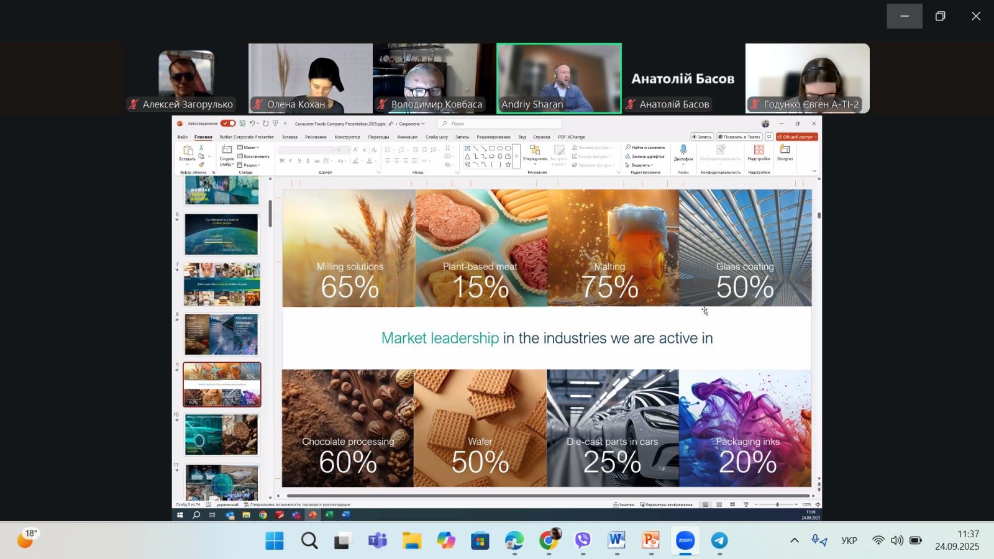994x559 pixels.
Task: Select slide 6 thumbnail with Earth image
Action: coord(222,234)
